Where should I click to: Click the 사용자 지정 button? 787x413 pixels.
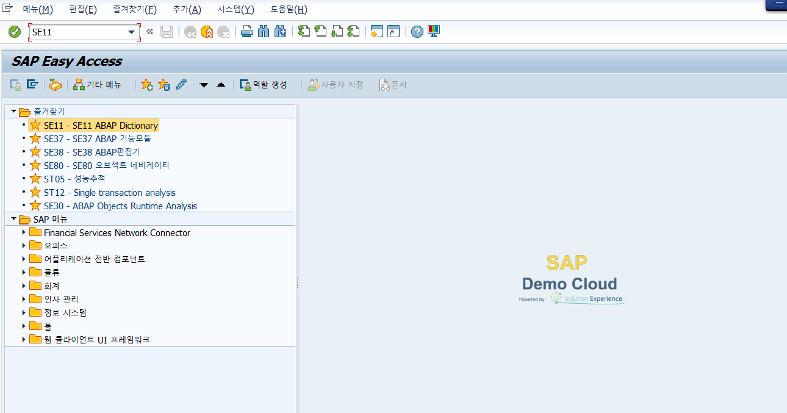tap(336, 85)
